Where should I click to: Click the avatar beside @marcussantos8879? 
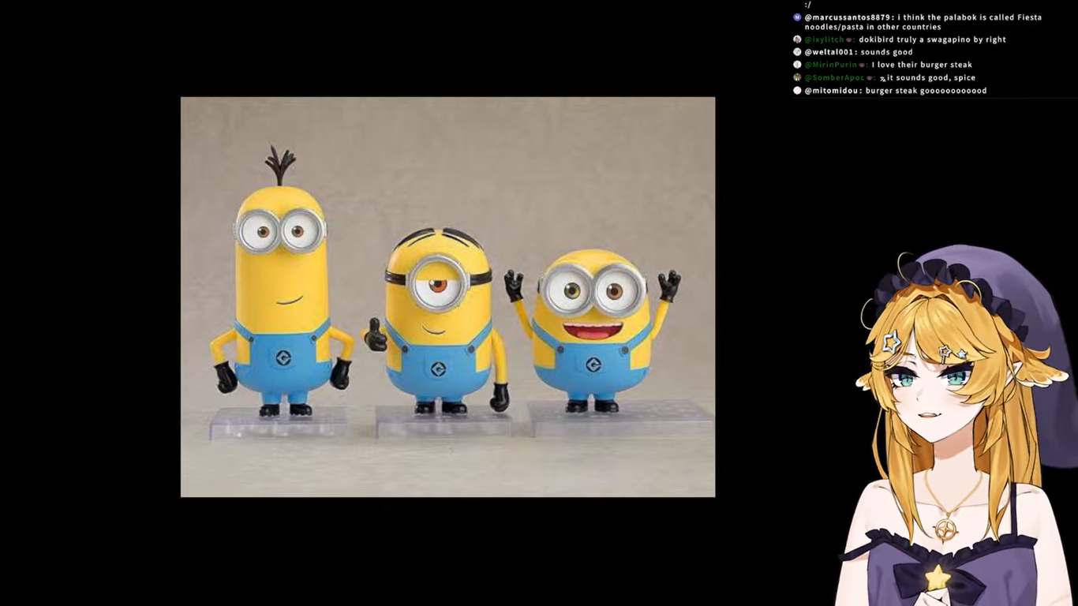point(797,17)
